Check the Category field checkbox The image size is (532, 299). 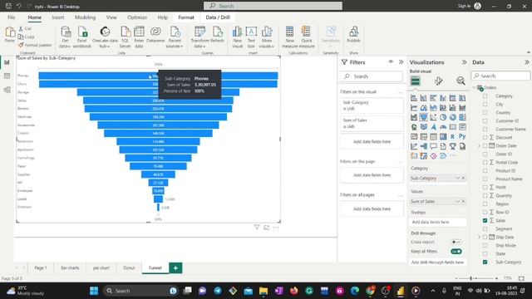(485, 96)
